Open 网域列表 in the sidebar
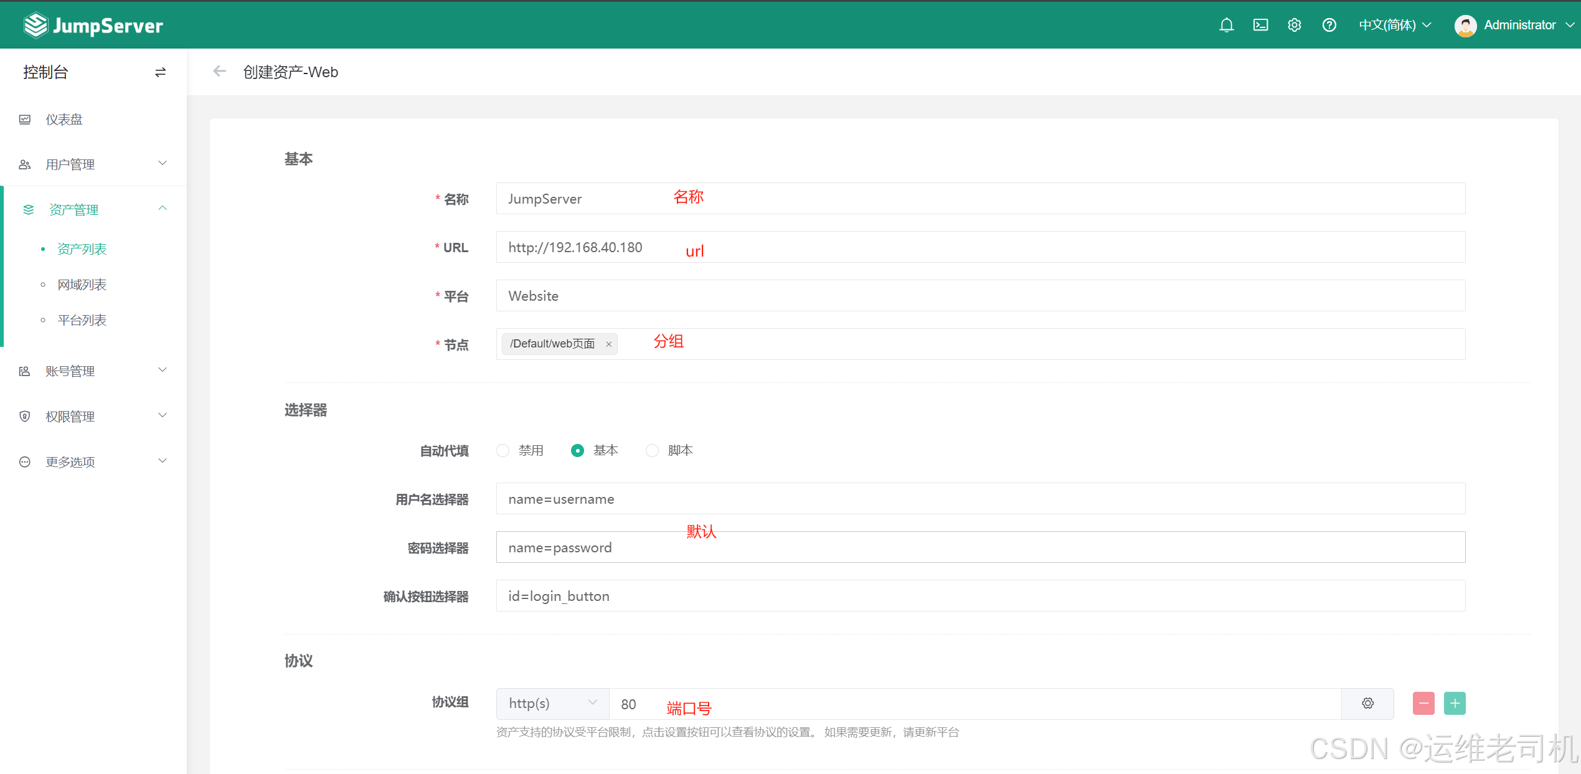Image resolution: width=1581 pixels, height=774 pixels. (x=82, y=285)
